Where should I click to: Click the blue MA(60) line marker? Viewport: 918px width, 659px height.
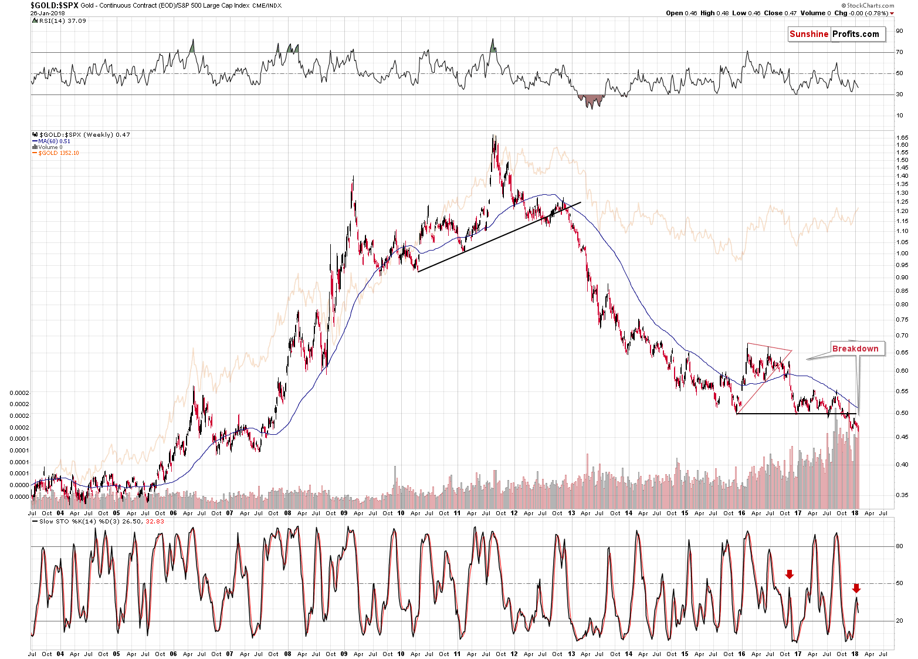35,141
